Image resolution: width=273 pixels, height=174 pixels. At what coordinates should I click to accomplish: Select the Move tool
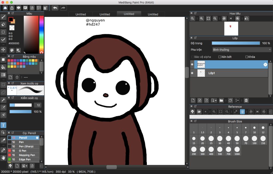pos(3,50)
